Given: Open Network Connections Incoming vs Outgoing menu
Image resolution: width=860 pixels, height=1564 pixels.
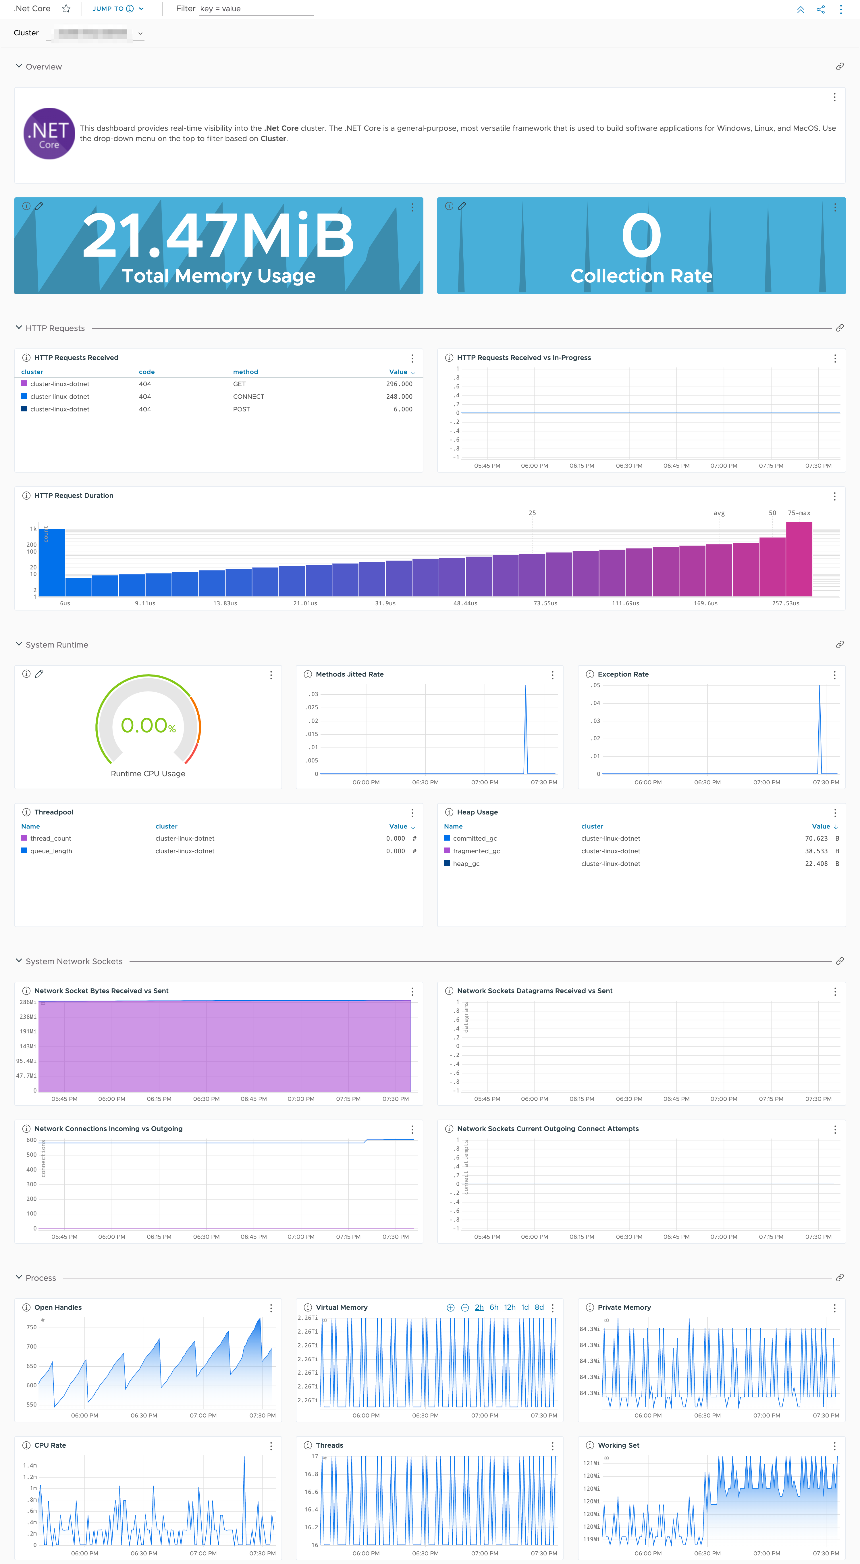Looking at the screenshot, I should click(x=412, y=1129).
